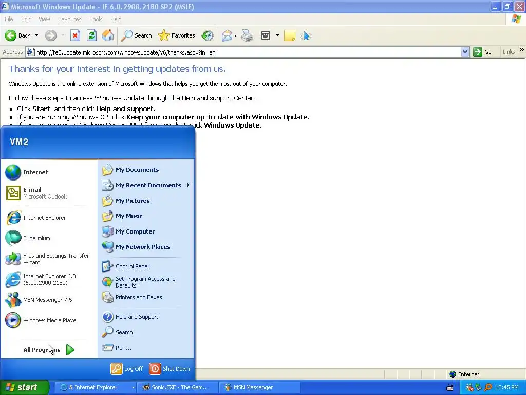Open Search from the Start menu

(147, 332)
